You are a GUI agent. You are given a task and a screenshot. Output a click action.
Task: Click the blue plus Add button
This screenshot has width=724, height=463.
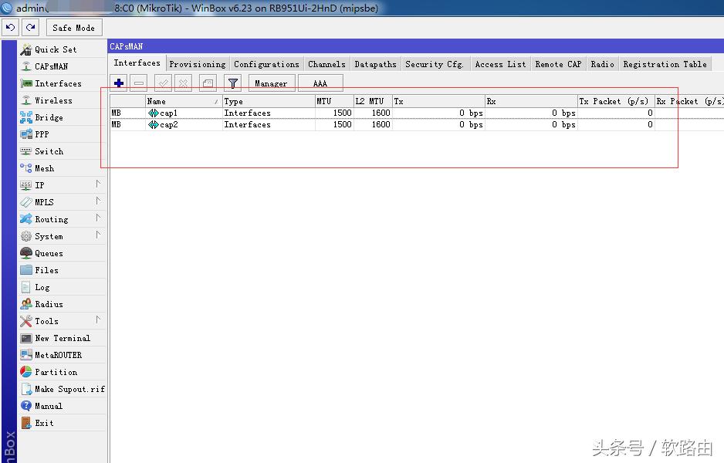pos(119,83)
